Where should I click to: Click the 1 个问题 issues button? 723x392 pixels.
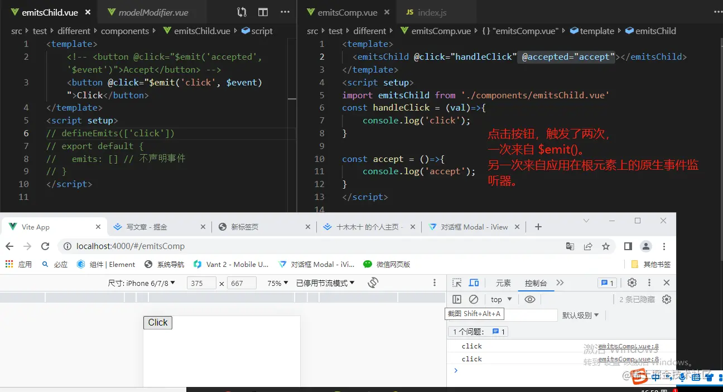tap(479, 332)
